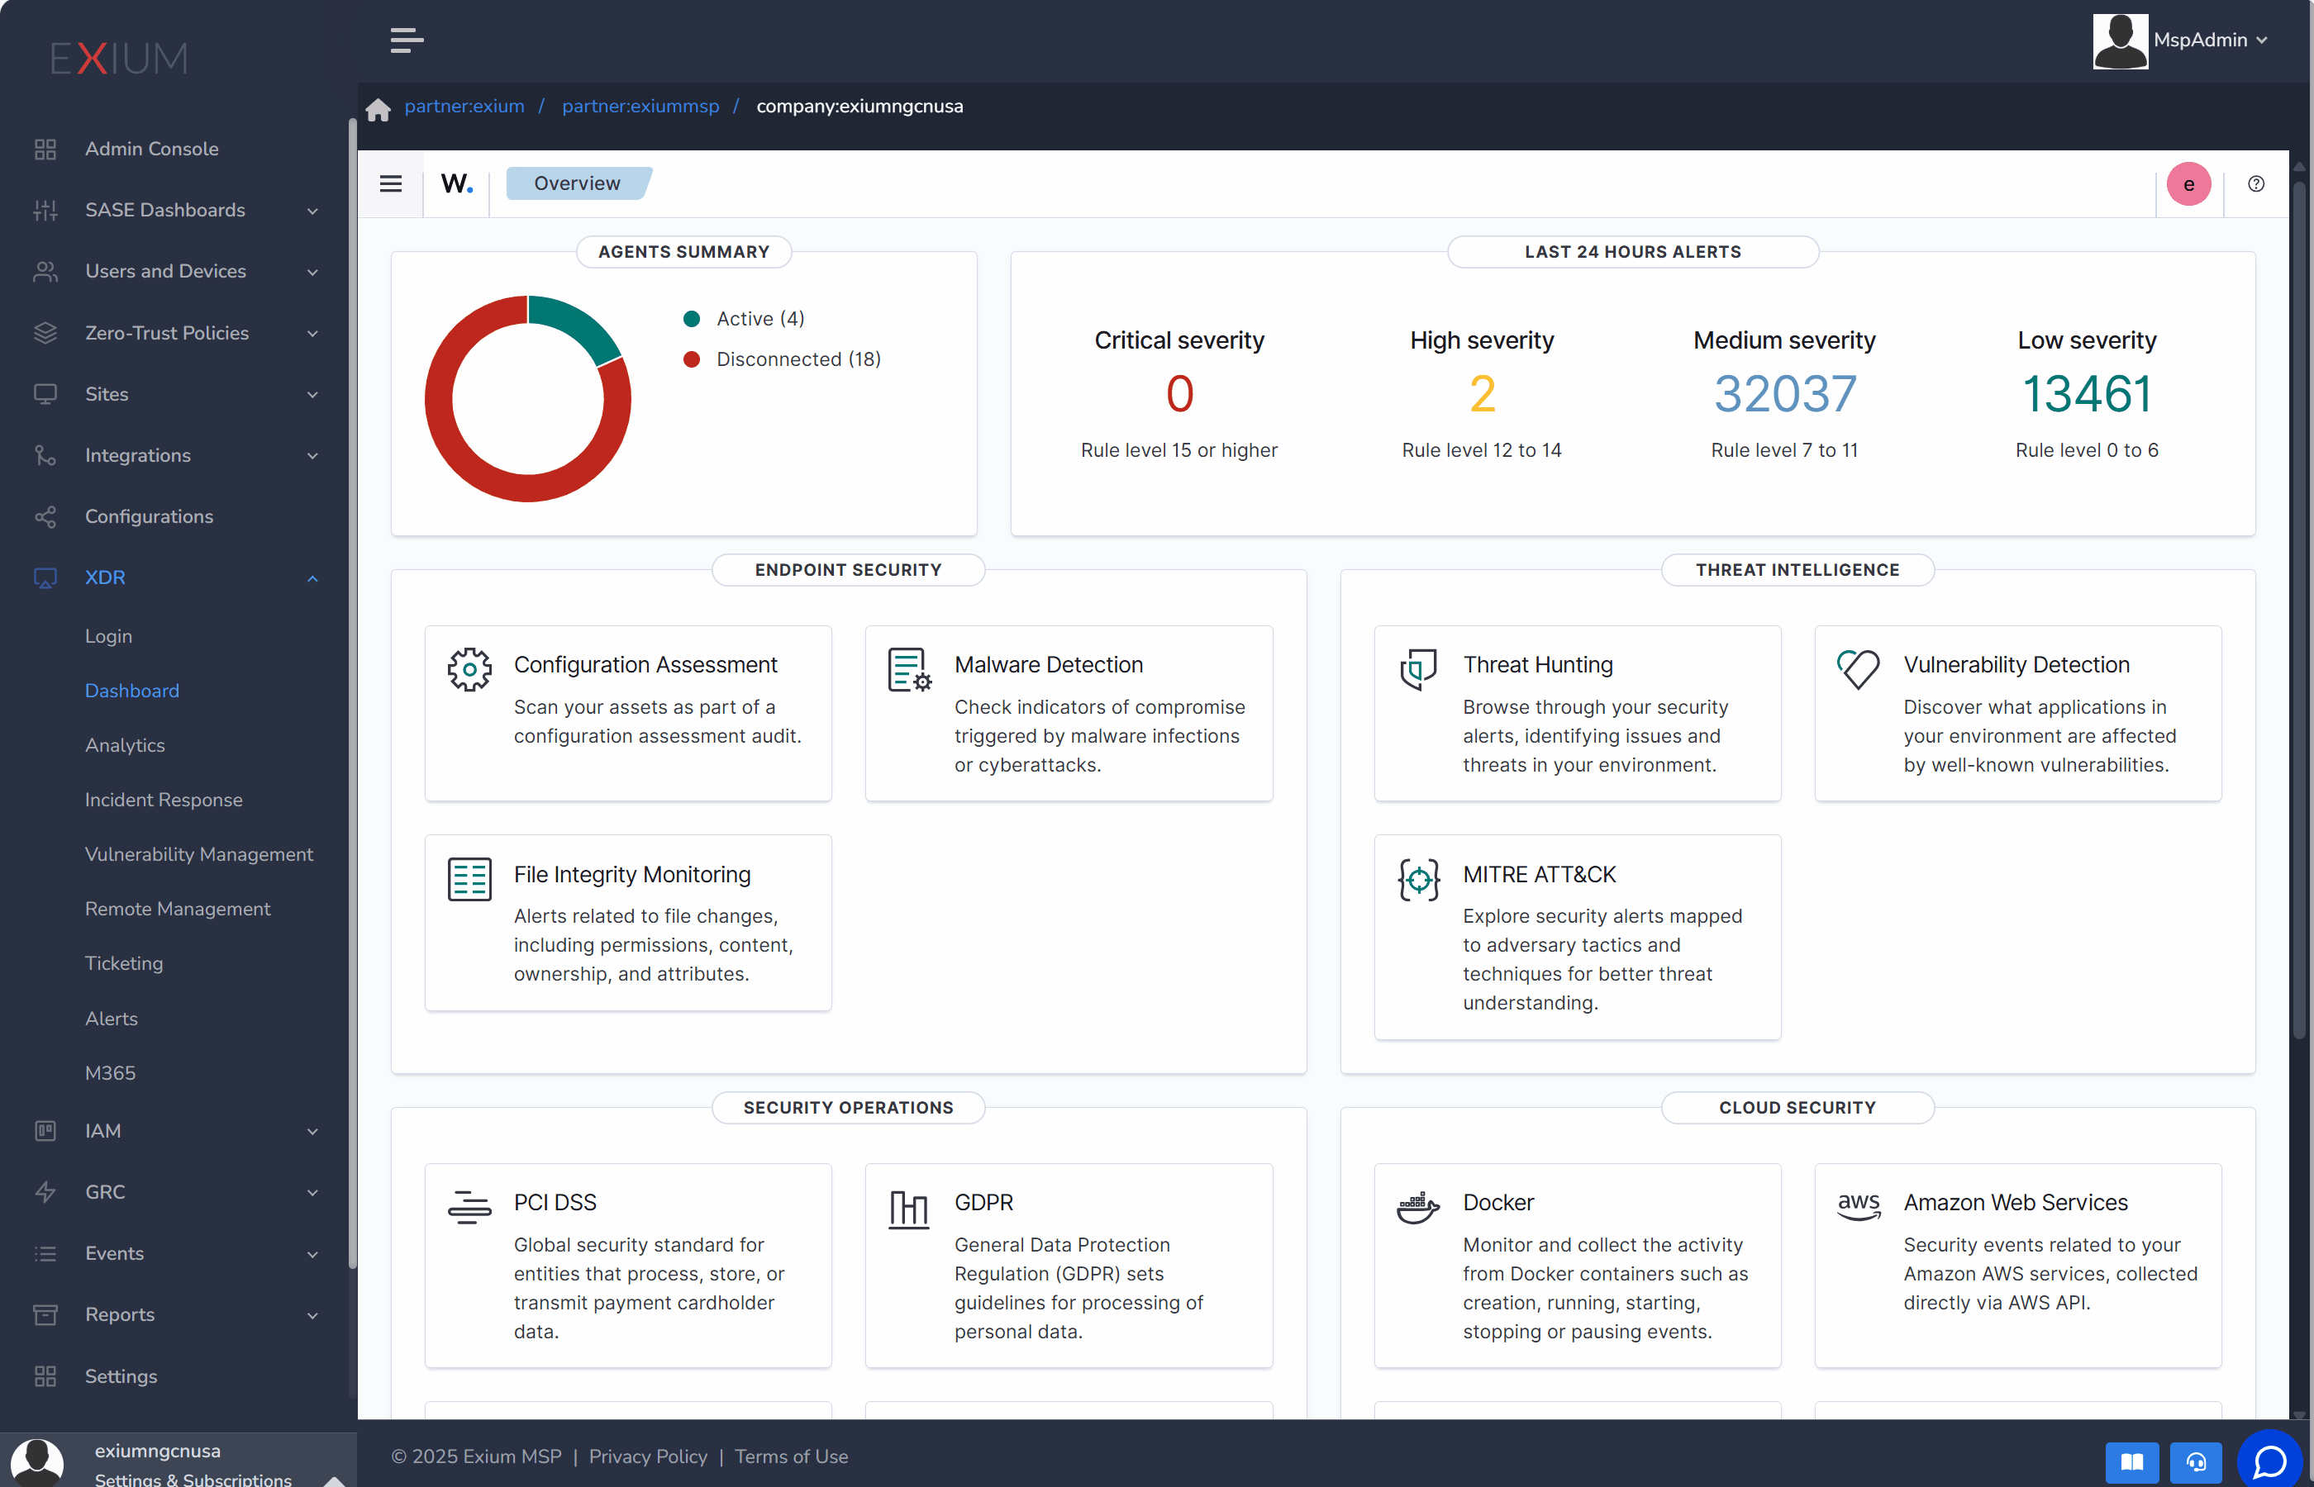Click the partner:exiummsp breadcrumb link

(640, 107)
